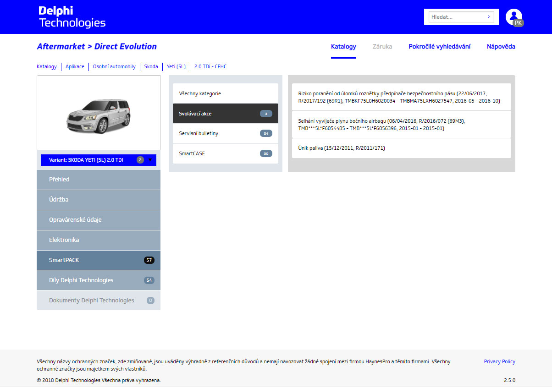Viewport: 552px width, 388px height.
Task: Open Opravárenské údaje in the sidebar
Action: click(x=99, y=220)
